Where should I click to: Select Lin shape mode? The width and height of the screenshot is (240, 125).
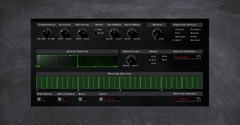[x=152, y=56]
